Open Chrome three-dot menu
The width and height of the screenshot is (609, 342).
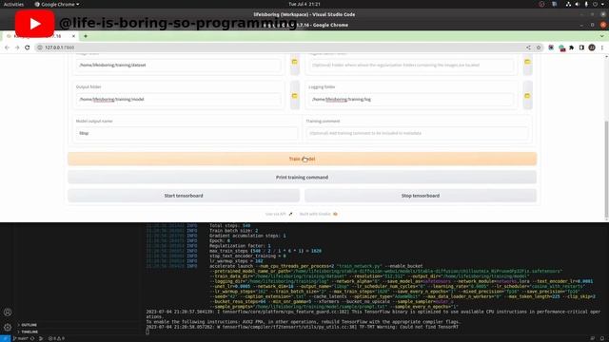602,47
